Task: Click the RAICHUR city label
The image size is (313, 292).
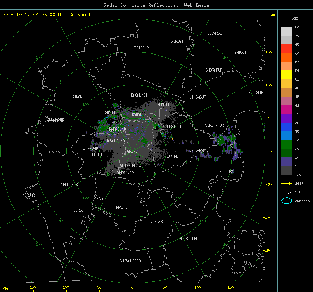Action: (256, 93)
